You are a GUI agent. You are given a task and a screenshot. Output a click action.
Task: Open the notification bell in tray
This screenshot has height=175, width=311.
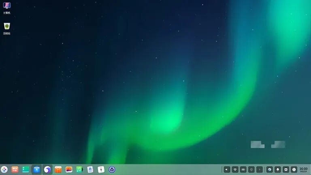point(278,169)
